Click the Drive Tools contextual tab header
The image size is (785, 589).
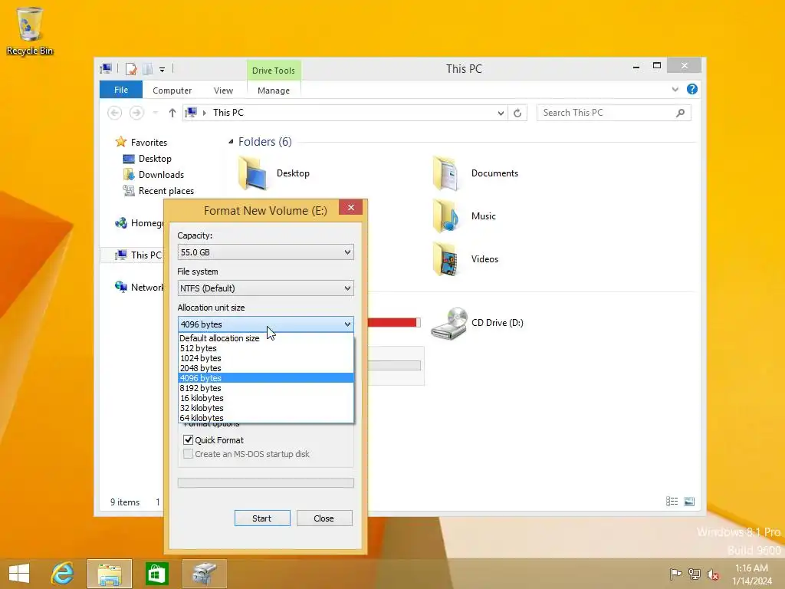(x=274, y=70)
